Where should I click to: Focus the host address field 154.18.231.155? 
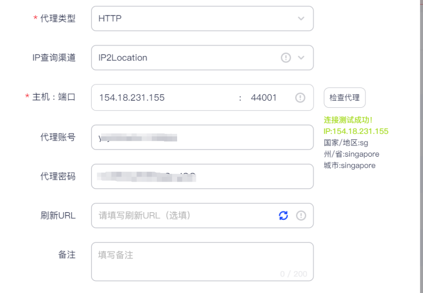(132, 98)
